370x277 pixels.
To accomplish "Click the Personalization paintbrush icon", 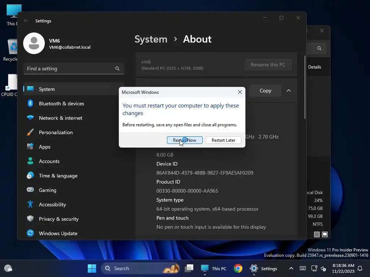I will tap(30, 132).
